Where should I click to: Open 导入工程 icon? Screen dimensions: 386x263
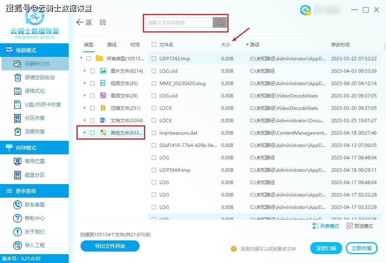[17, 246]
